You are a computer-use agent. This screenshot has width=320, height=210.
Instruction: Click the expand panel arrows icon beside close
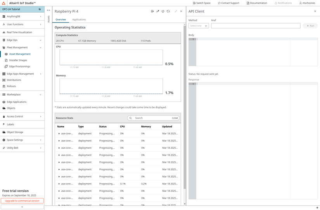click(176, 11)
